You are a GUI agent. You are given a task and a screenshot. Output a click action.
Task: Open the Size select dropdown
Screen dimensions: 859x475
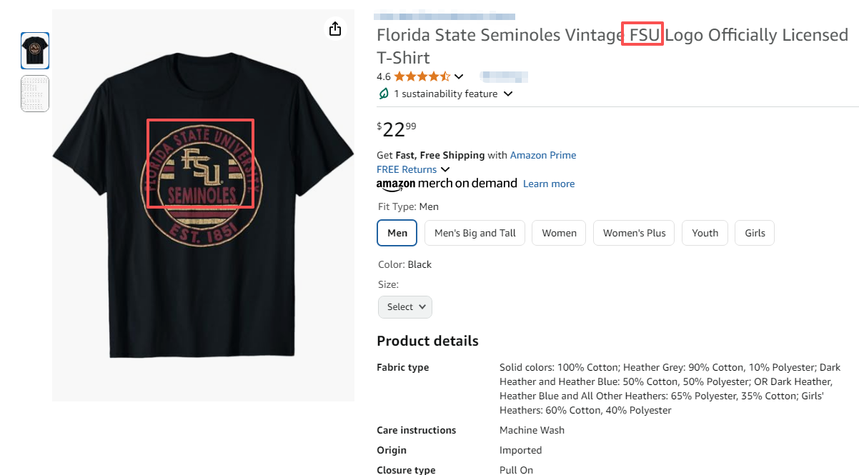click(x=405, y=306)
